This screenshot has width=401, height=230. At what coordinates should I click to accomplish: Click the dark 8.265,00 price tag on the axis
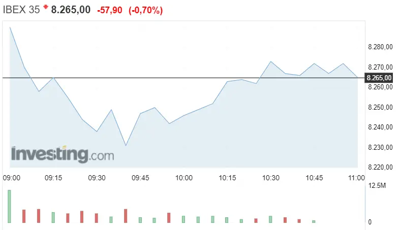click(379, 78)
